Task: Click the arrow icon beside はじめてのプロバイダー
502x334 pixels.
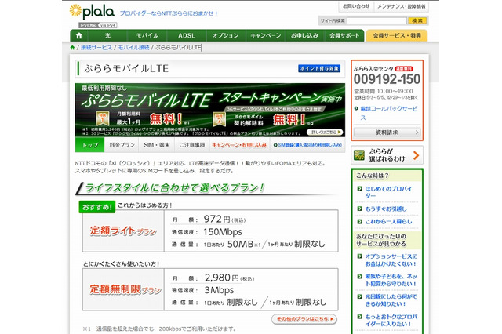Action: [x=359, y=189]
